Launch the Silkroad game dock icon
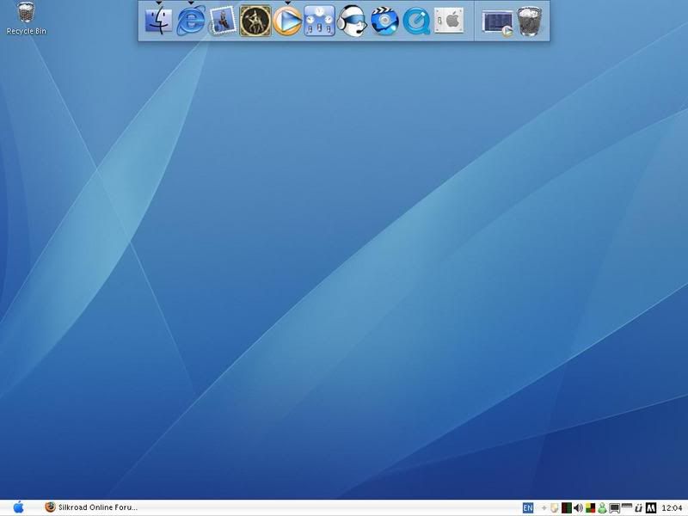This screenshot has height=516, width=688. tap(255, 21)
